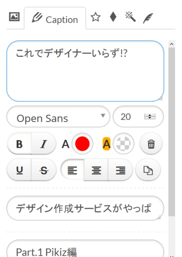The width and height of the screenshot is (182, 257).
Task: Click the font size stepper arrows
Action: 150,117
